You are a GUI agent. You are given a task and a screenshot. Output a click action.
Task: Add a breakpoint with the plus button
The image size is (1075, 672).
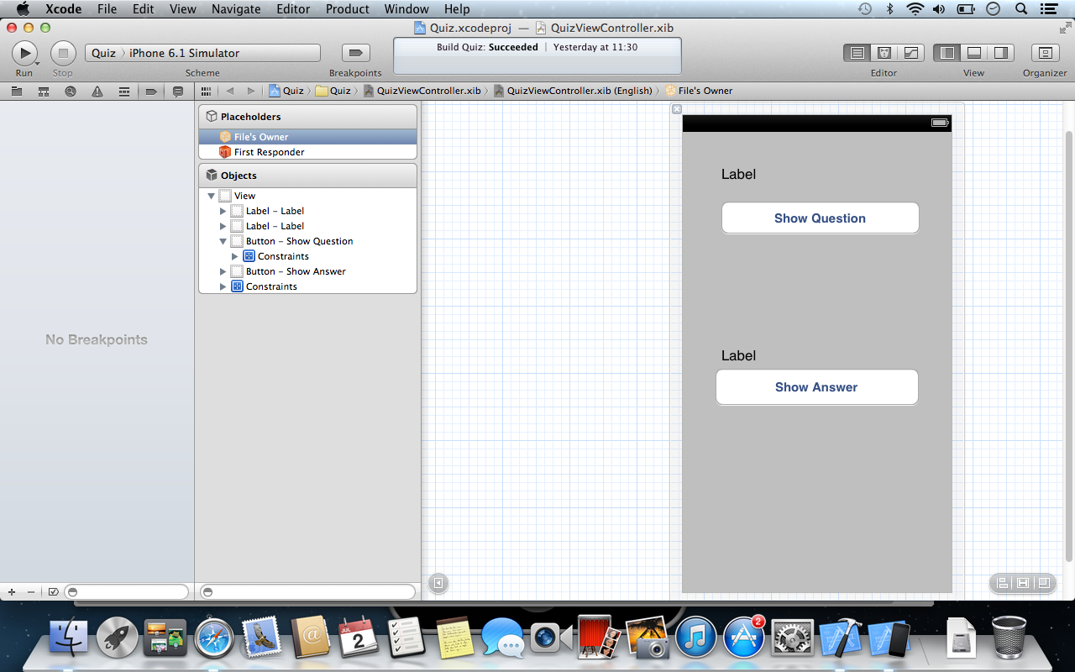(x=12, y=592)
